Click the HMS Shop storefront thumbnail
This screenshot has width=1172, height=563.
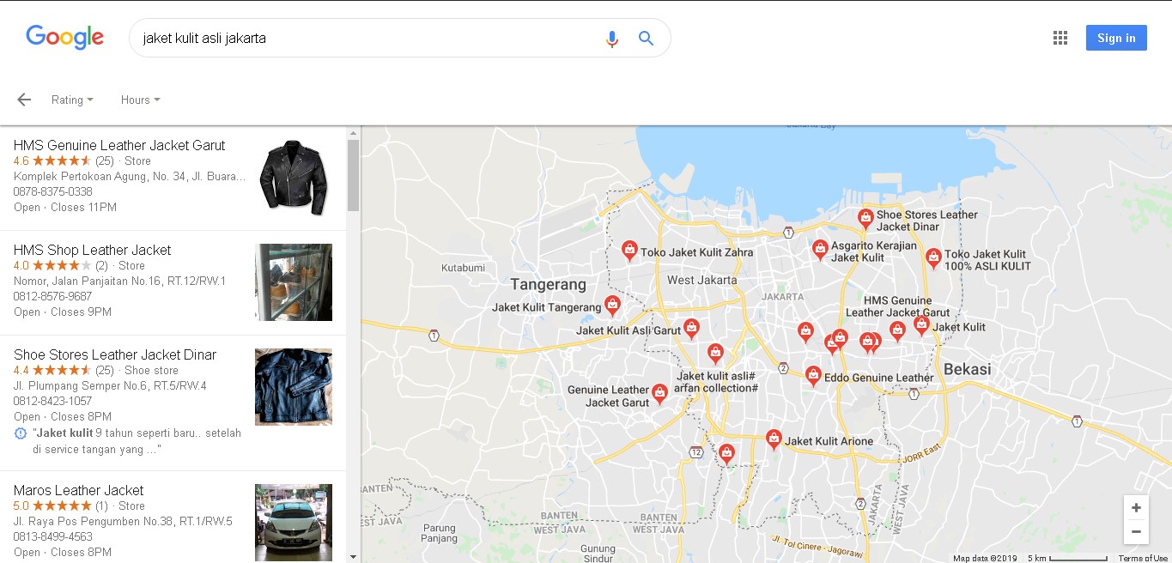[294, 282]
